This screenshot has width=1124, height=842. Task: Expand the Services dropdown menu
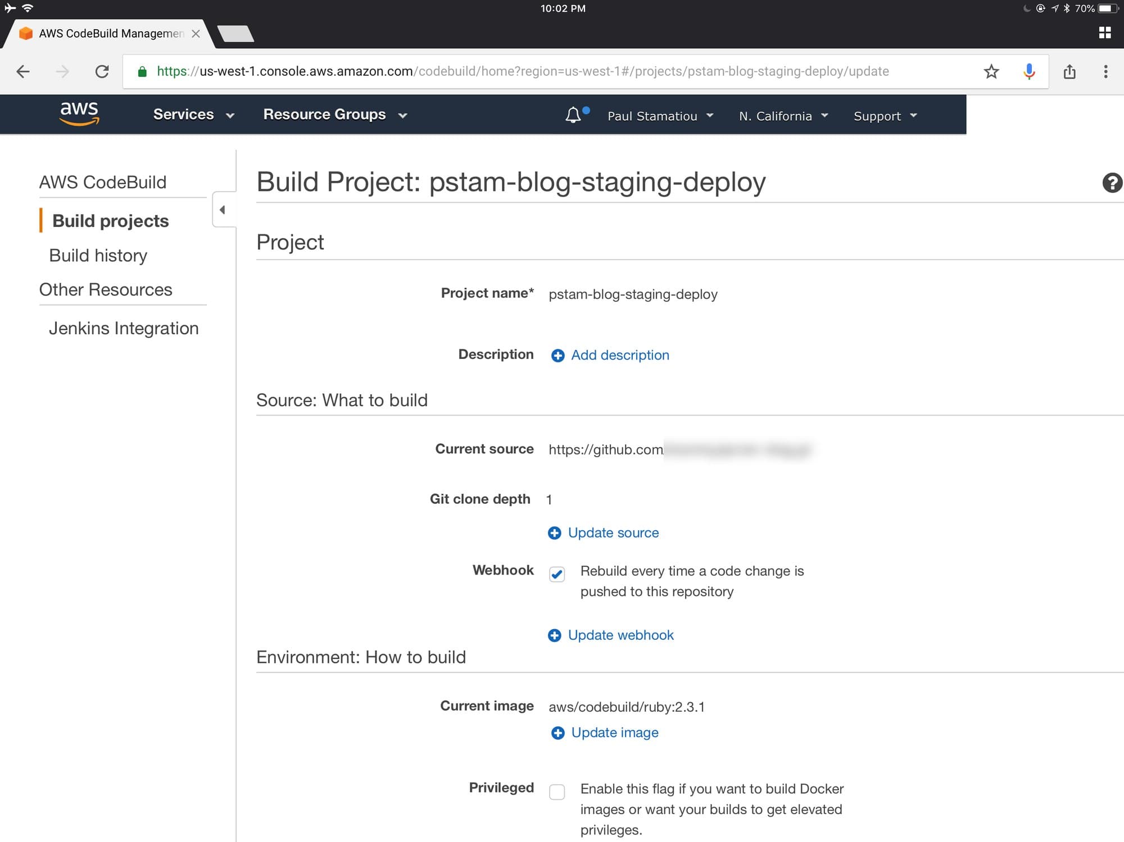[x=193, y=115]
